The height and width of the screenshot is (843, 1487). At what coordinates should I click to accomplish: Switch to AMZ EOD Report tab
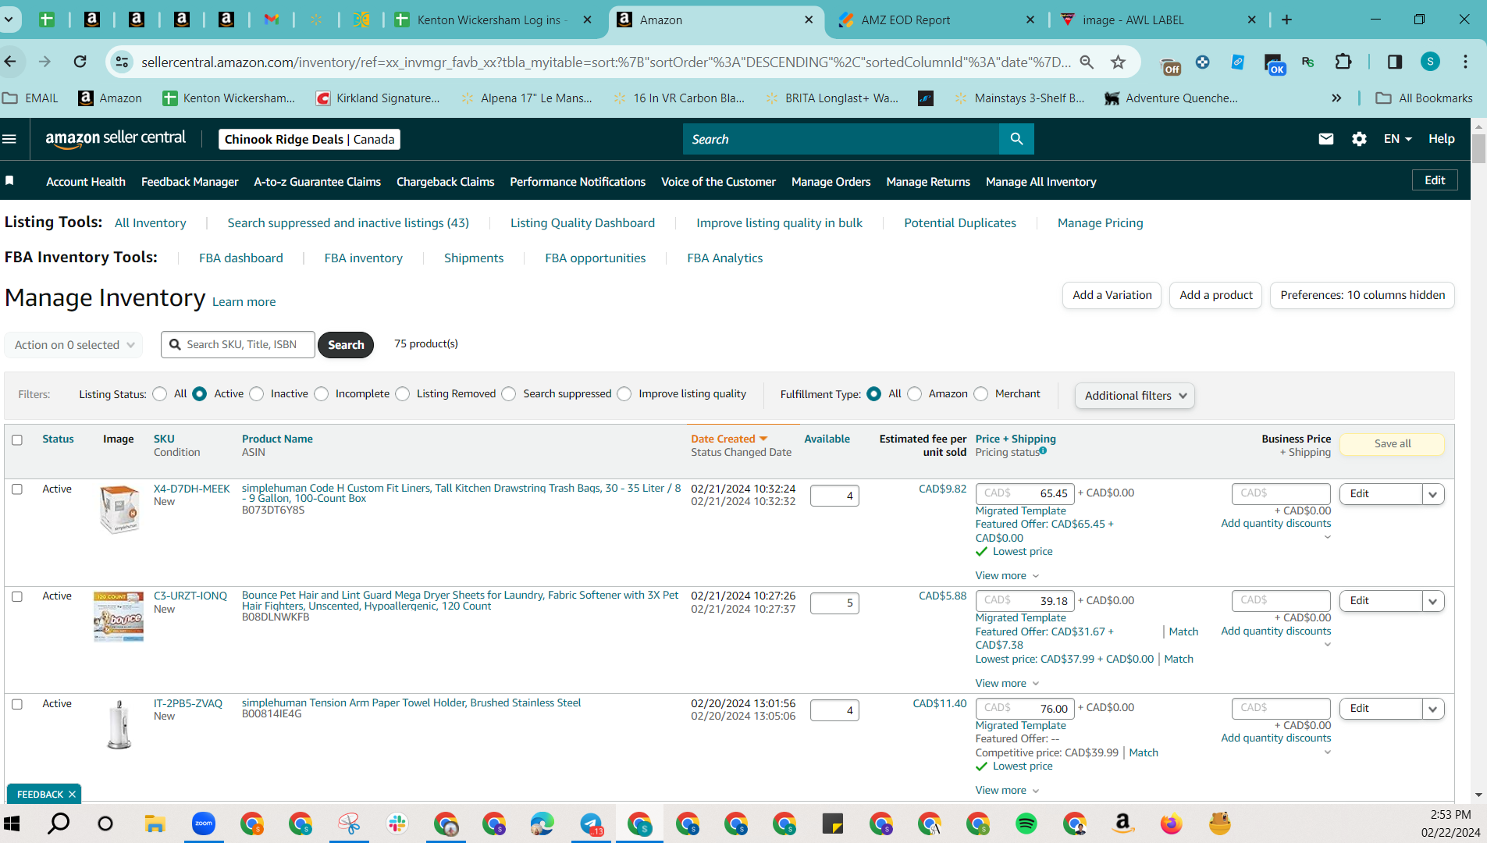(937, 20)
